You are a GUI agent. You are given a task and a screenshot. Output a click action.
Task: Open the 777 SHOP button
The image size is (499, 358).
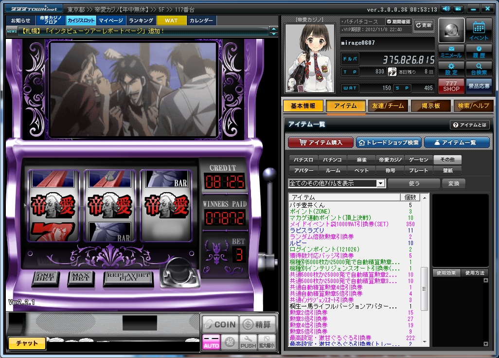[451, 86]
